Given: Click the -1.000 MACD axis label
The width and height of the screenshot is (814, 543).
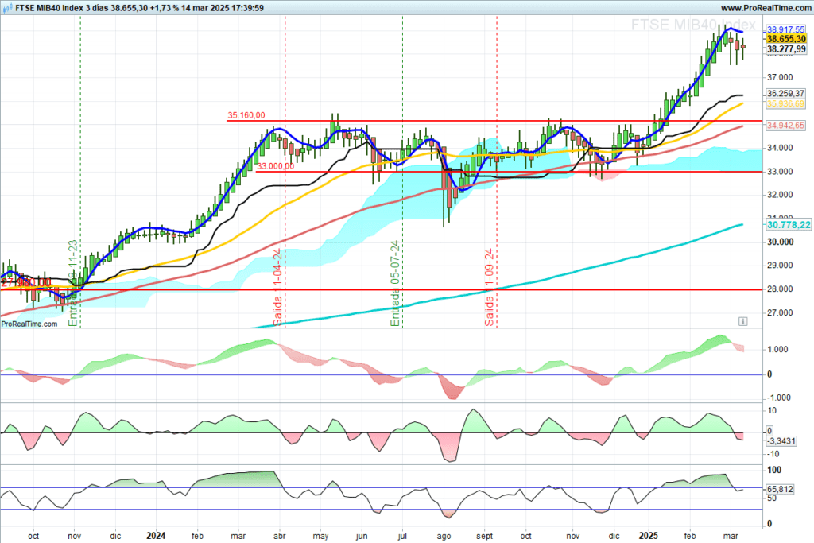Looking at the screenshot, I should pos(779,398).
